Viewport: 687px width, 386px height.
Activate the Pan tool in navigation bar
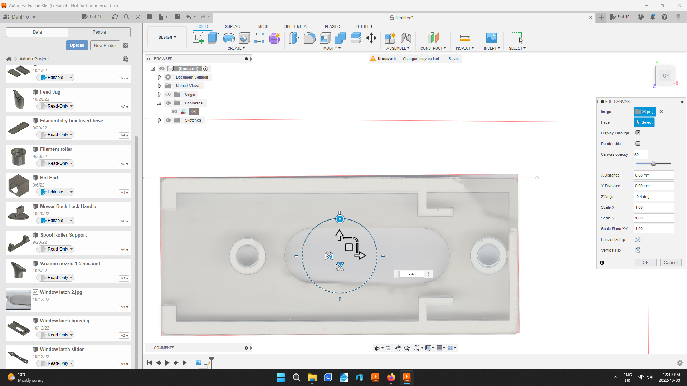click(x=398, y=348)
